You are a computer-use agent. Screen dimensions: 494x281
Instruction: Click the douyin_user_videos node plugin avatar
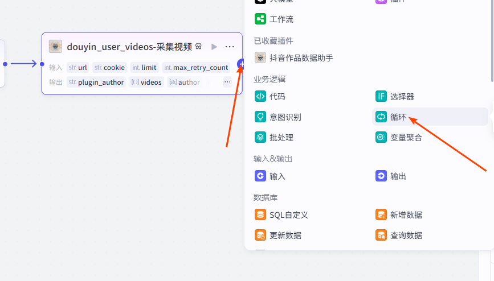click(55, 47)
